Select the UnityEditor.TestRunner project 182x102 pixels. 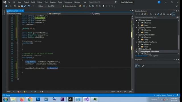tap(149, 42)
